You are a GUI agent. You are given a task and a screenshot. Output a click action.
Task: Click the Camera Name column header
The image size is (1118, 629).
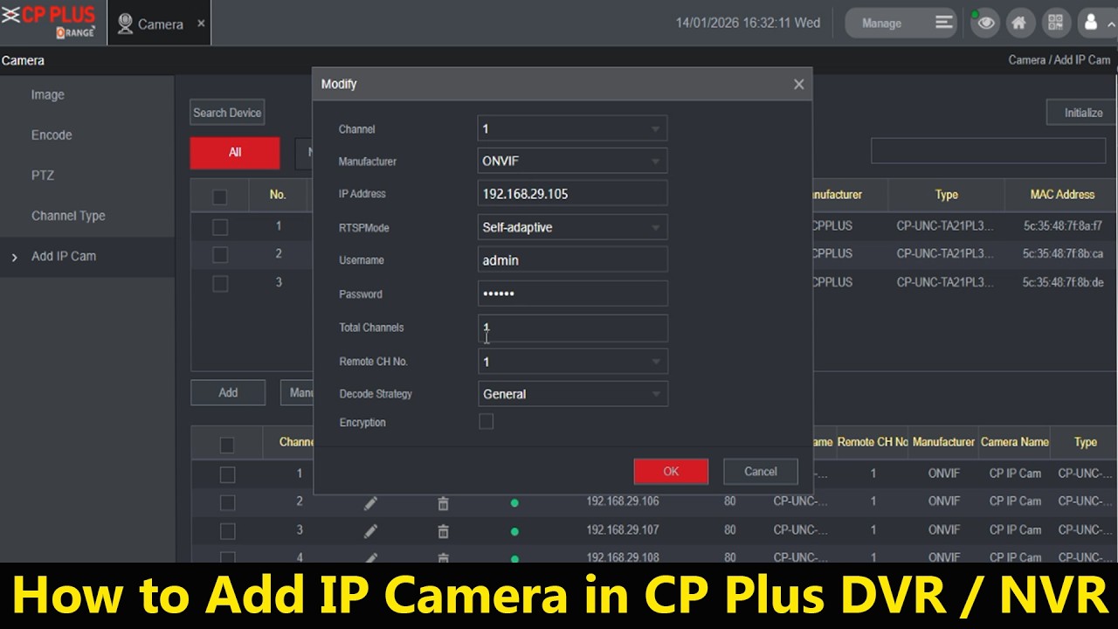pos(1015,442)
